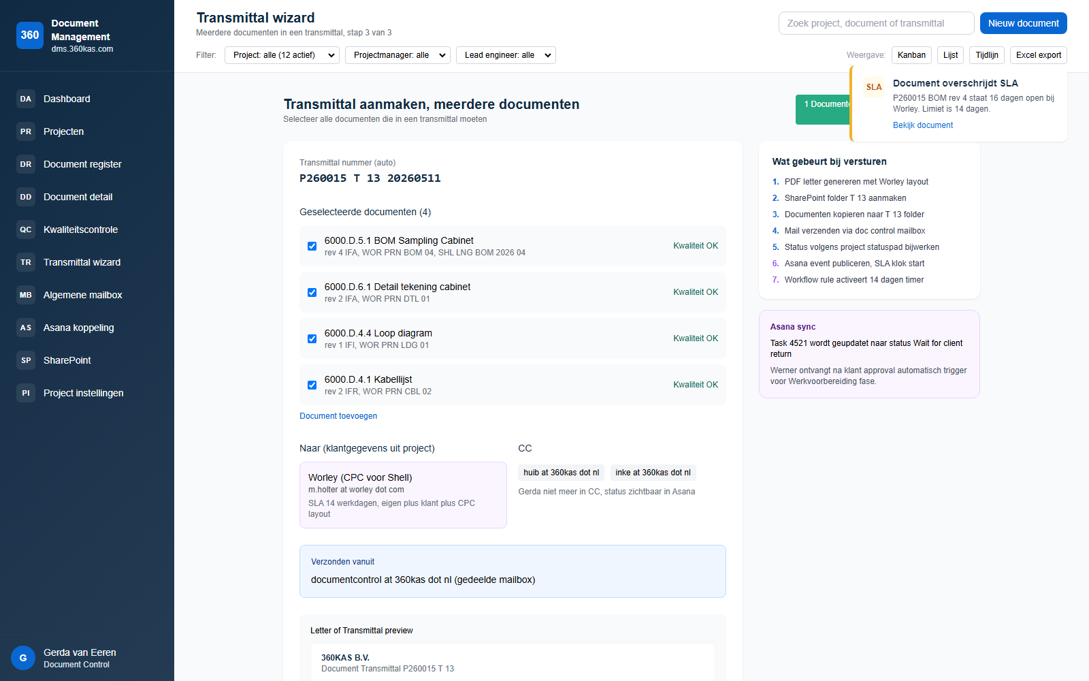Click the 'Document overschrijdt SLA' notification title
This screenshot has width=1089, height=681.
pyautogui.click(x=956, y=83)
